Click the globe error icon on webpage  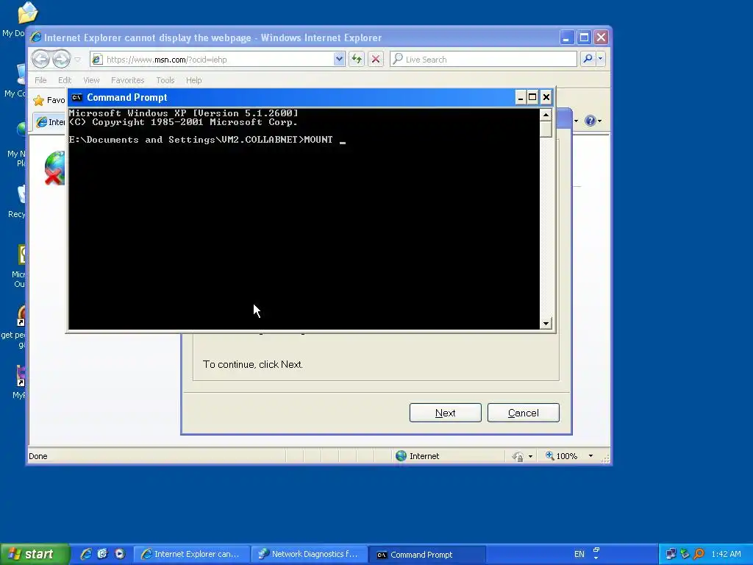[54, 168]
